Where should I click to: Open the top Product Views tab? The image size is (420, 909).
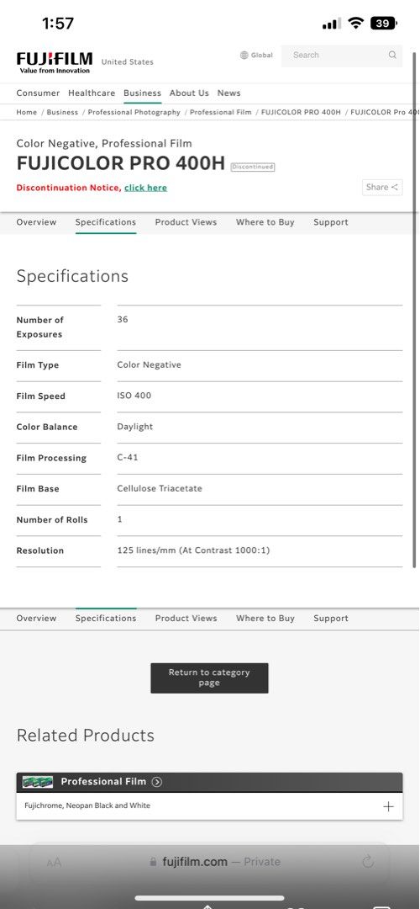[186, 222]
